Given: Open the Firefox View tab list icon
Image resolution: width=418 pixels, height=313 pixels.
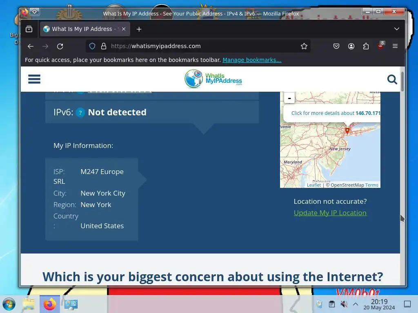Looking at the screenshot, I should (29, 29).
